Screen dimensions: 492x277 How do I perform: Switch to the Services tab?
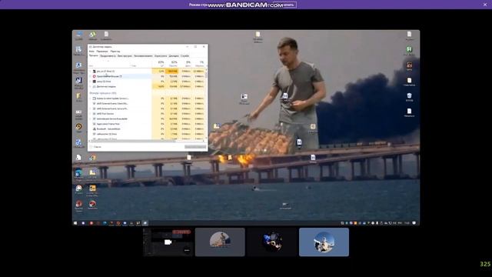point(184,56)
